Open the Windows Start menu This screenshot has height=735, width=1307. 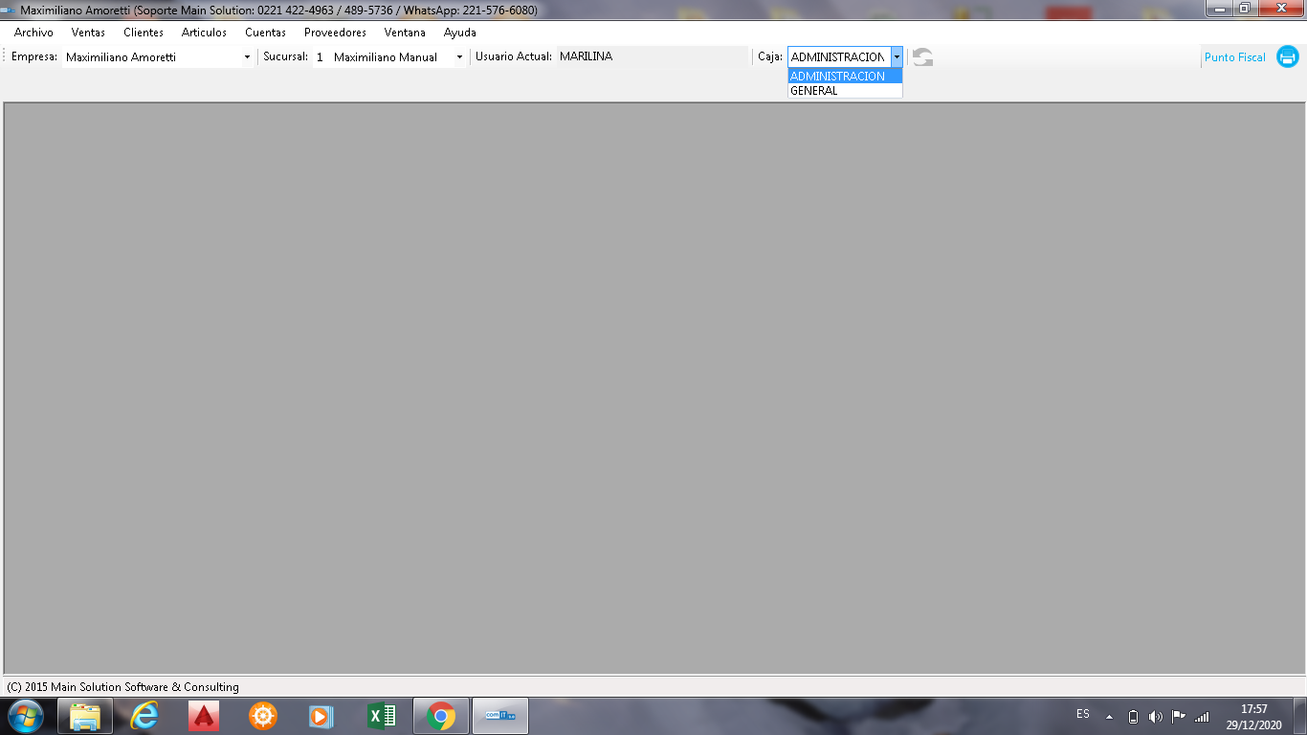26,716
